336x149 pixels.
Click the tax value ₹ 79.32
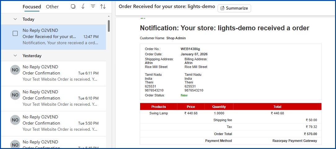point(311,127)
